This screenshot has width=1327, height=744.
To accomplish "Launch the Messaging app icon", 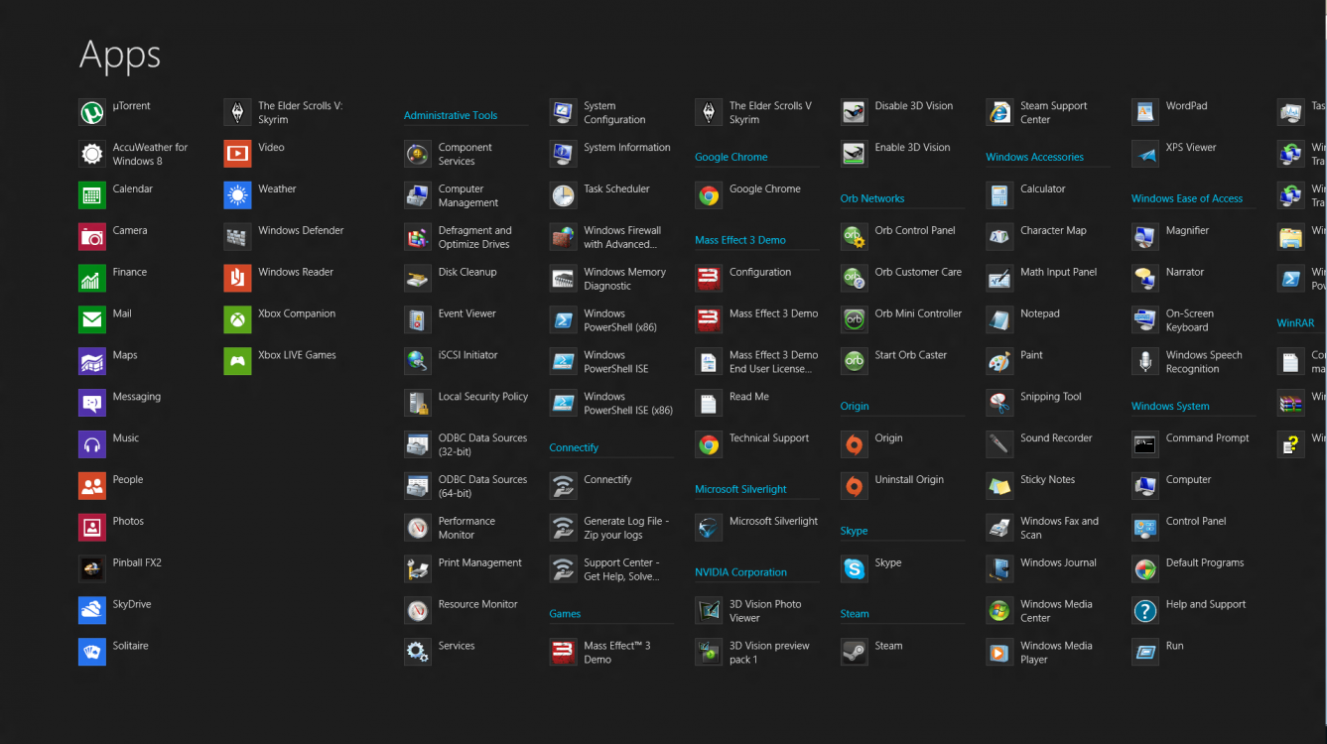I will coord(92,404).
